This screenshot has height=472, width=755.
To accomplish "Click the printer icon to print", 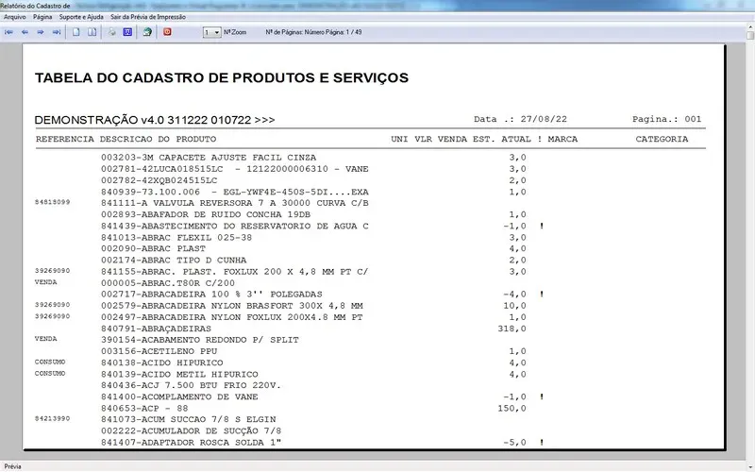I will point(112,32).
